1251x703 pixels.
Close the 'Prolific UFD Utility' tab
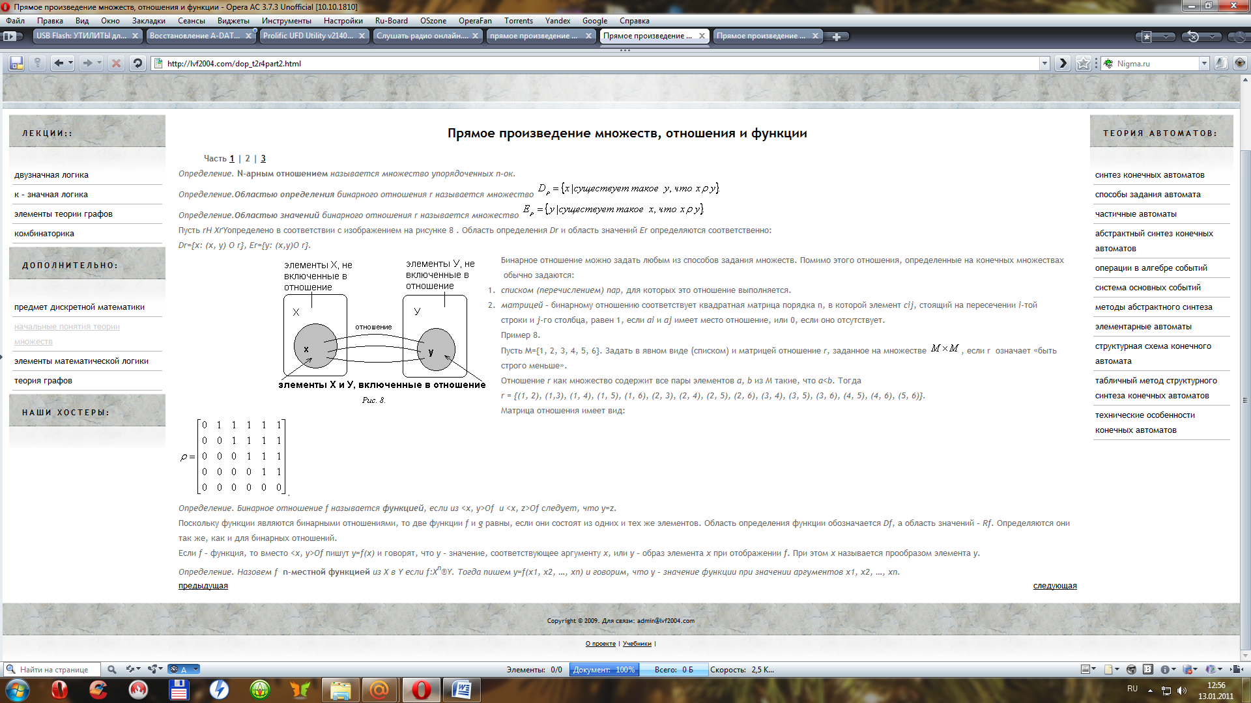click(362, 36)
